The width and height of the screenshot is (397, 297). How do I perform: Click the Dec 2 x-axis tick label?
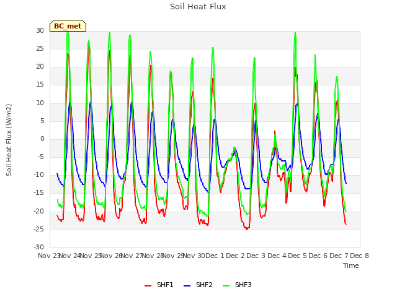[x=236, y=256]
